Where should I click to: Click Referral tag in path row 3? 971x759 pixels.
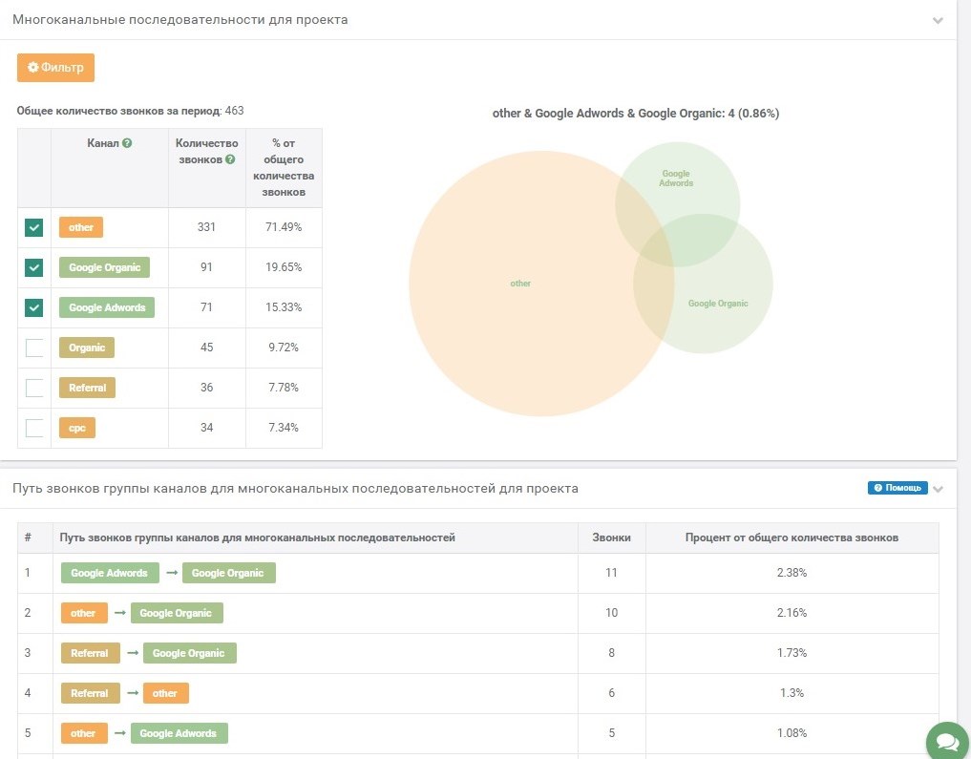[90, 653]
